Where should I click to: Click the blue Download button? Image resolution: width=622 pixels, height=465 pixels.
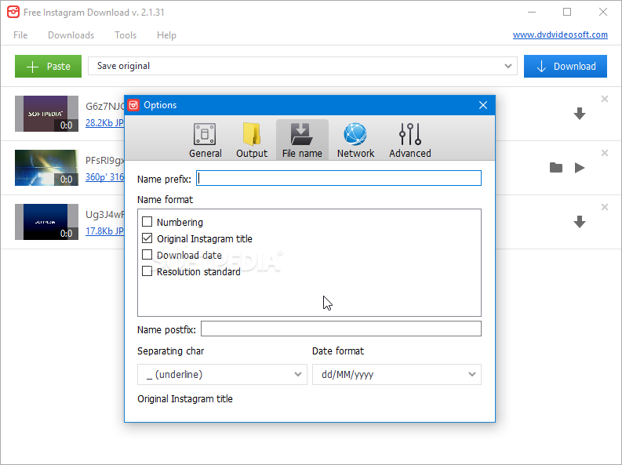point(566,66)
